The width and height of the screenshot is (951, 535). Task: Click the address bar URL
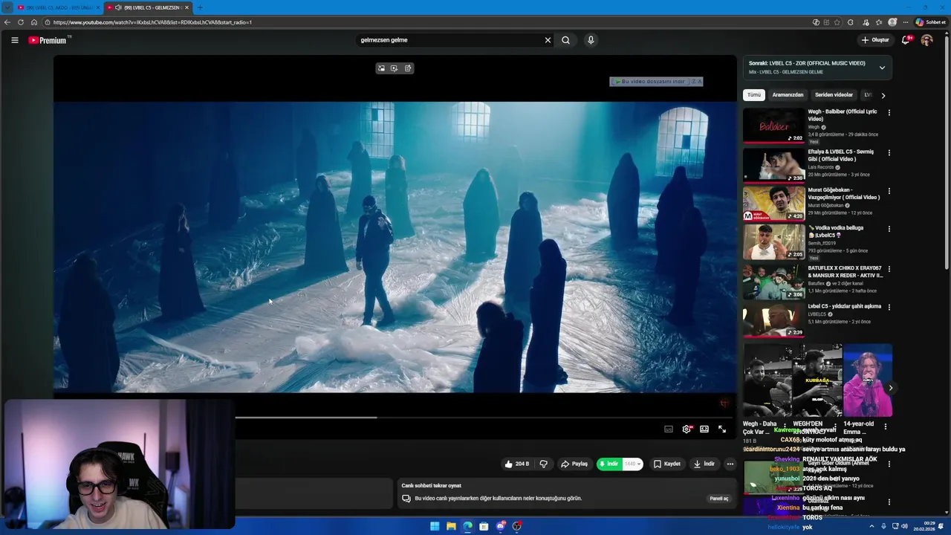(152, 22)
